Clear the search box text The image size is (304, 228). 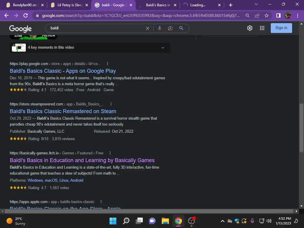tap(148, 28)
